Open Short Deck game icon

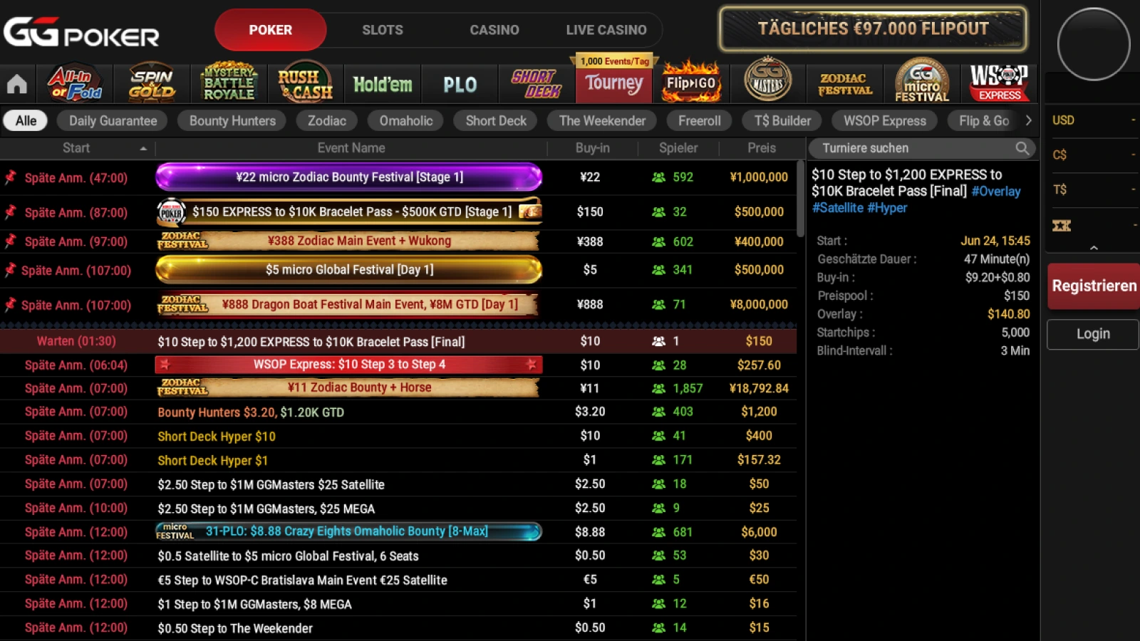[x=537, y=84]
